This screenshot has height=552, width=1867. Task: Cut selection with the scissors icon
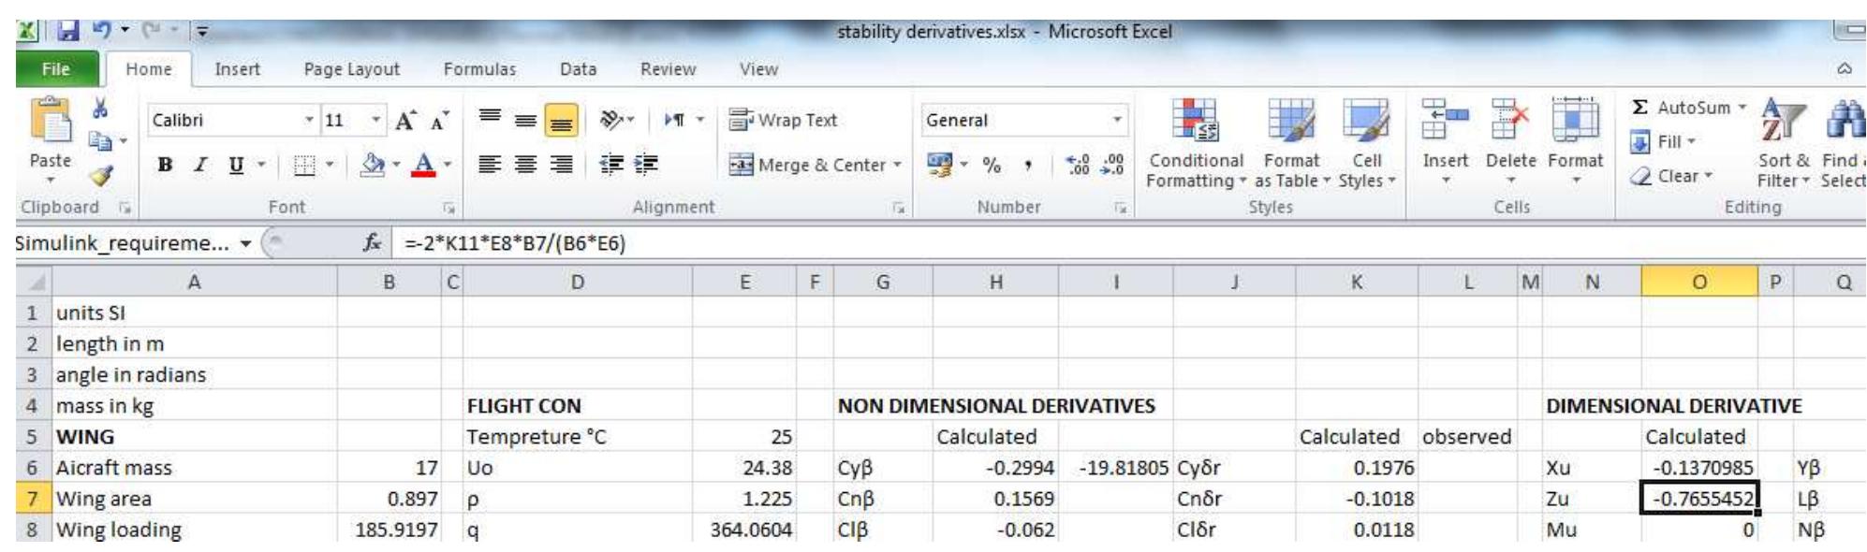click(99, 109)
